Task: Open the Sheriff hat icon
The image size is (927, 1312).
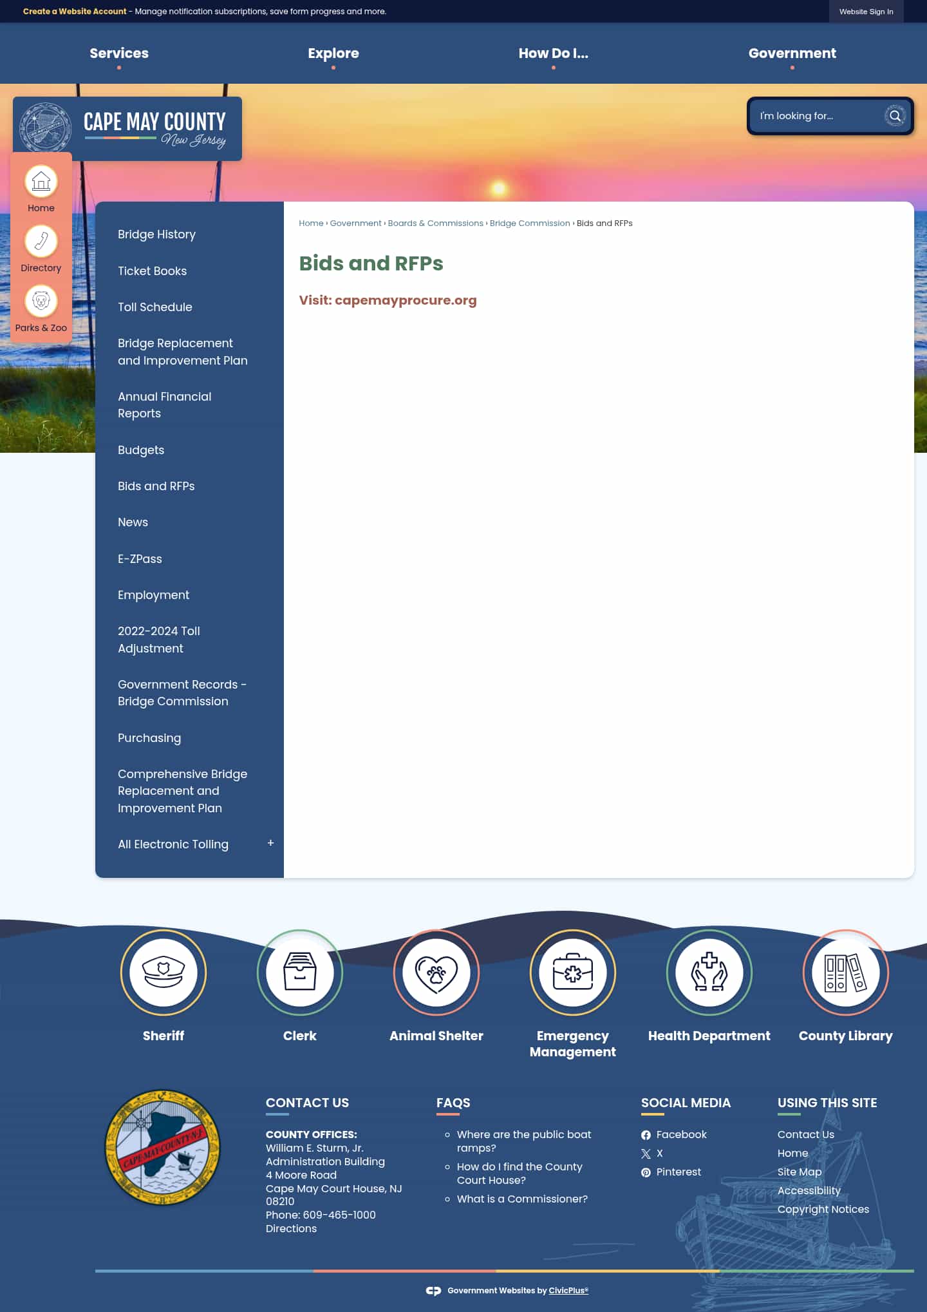Action: click(x=164, y=972)
